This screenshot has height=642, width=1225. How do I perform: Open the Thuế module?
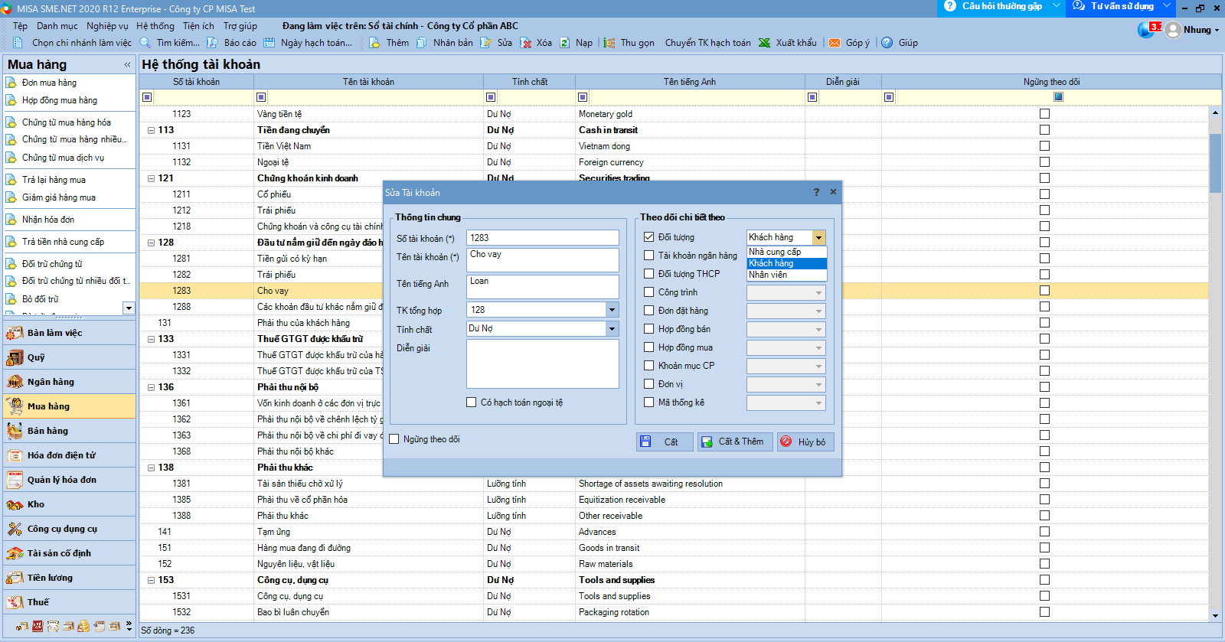70,602
